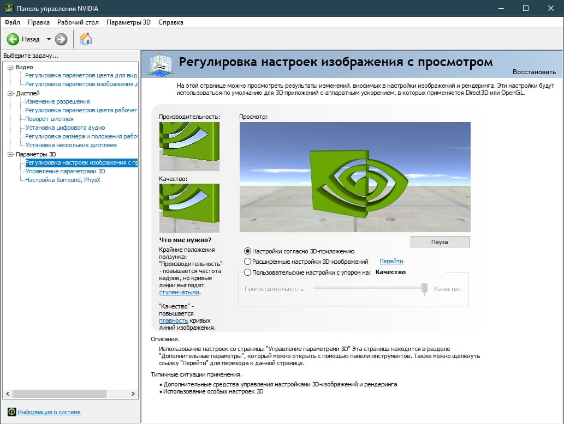
Task: Open Информация о системе link
Action: (x=49, y=412)
